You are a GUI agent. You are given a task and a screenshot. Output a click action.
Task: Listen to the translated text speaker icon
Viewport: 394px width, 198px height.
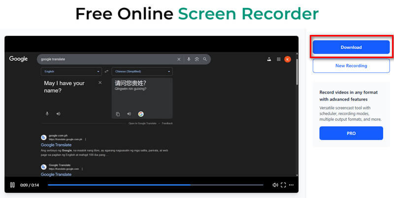(x=129, y=114)
